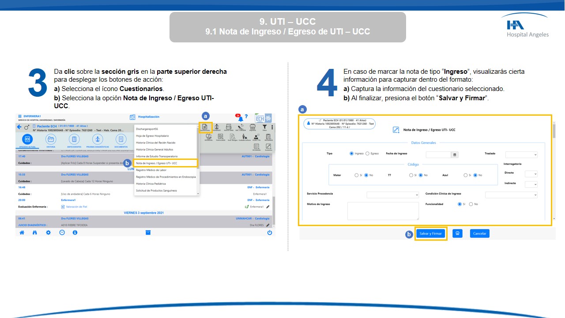Click the calendar icon beside Fecha de Ingreso
This screenshot has width=565, height=318.
(x=455, y=155)
